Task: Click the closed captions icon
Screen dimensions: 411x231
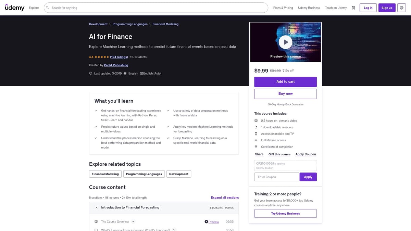Action: tap(141, 73)
